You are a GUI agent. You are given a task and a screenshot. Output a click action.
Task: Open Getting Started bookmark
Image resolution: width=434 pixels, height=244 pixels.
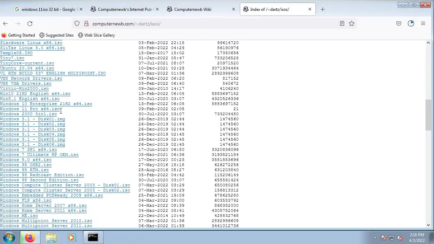[x=18, y=35]
